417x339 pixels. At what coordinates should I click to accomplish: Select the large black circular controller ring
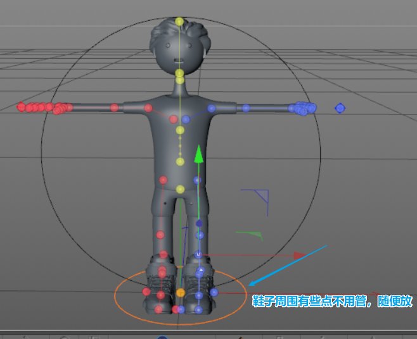[181, 152]
